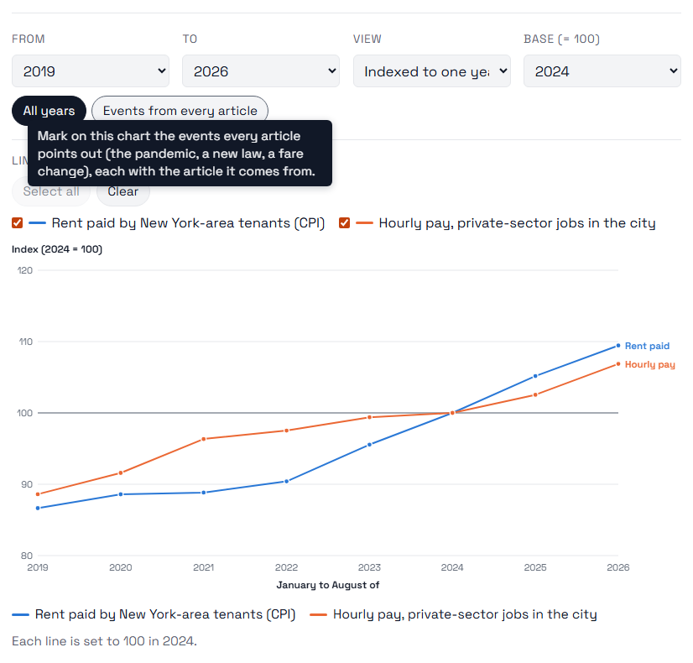Toggle the Events from every article button

pos(180,109)
